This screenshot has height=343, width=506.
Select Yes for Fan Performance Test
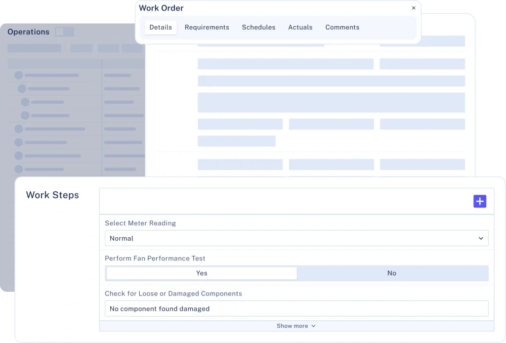tap(202, 273)
